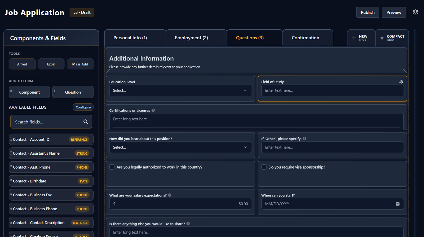This screenshot has width=424, height=237.
Task: Open the calendar picker for start date
Action: tap(397, 204)
